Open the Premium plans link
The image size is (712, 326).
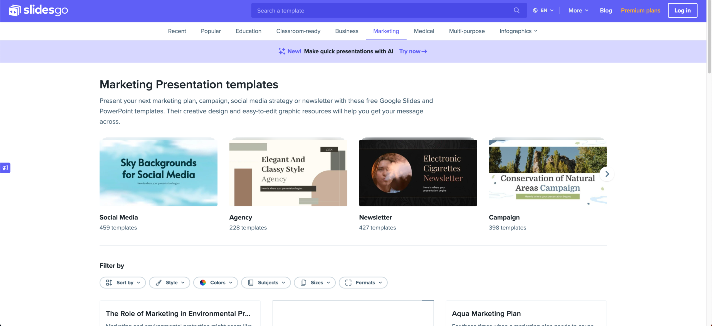pyautogui.click(x=640, y=11)
